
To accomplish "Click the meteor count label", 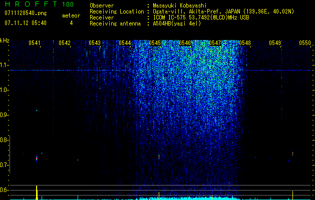I will 71,15.
